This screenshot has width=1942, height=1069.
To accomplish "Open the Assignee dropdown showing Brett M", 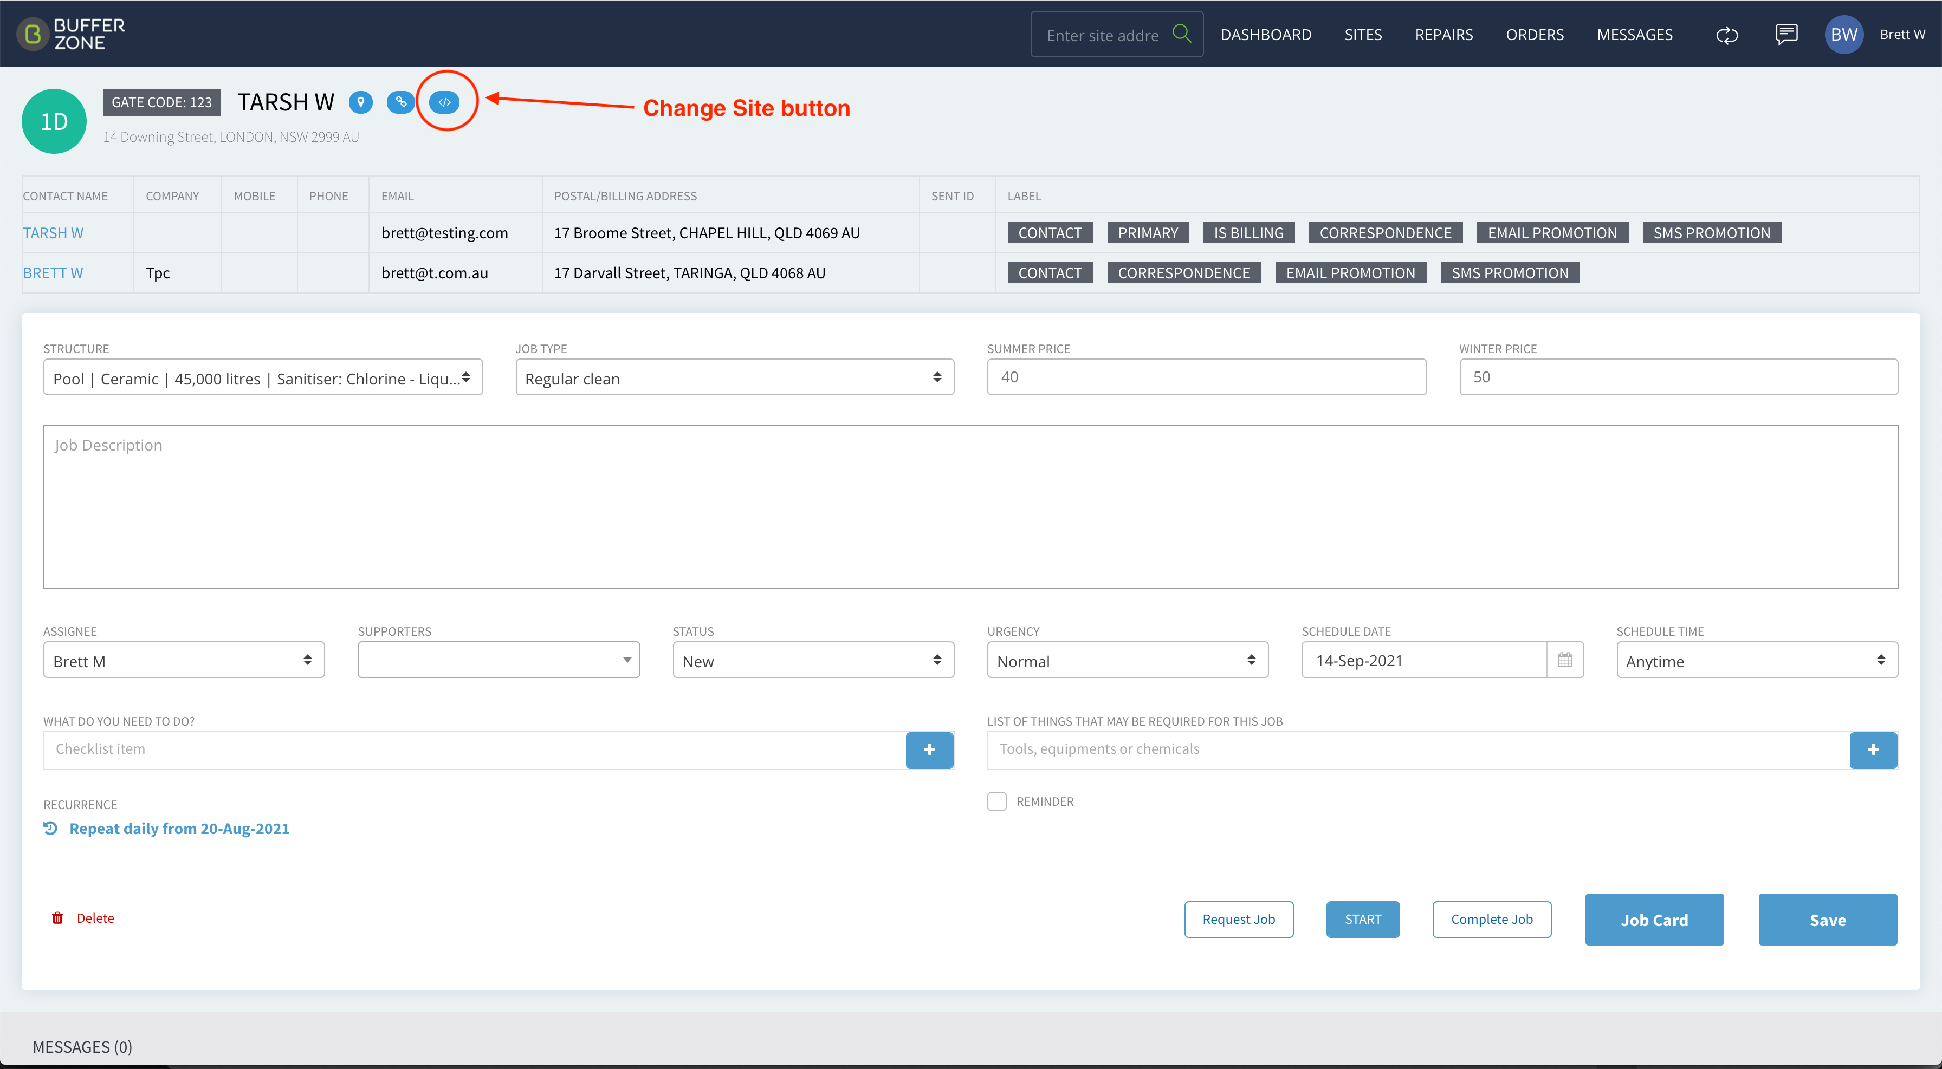I will (x=184, y=660).
